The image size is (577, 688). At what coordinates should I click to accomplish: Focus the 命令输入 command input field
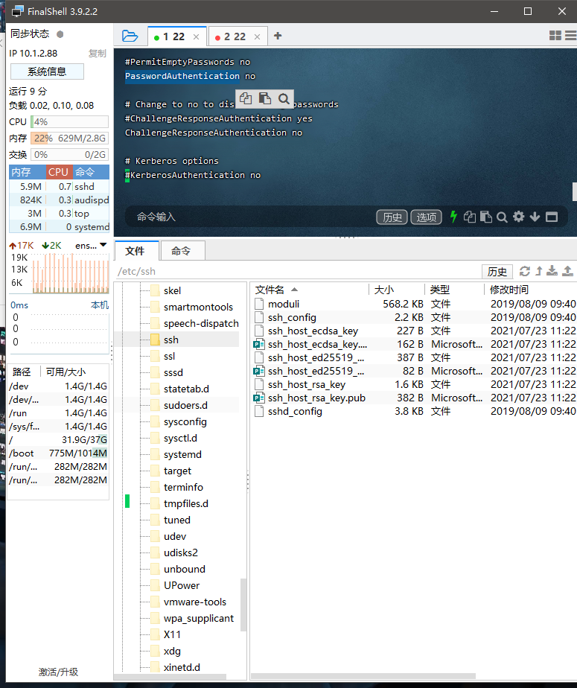(250, 217)
